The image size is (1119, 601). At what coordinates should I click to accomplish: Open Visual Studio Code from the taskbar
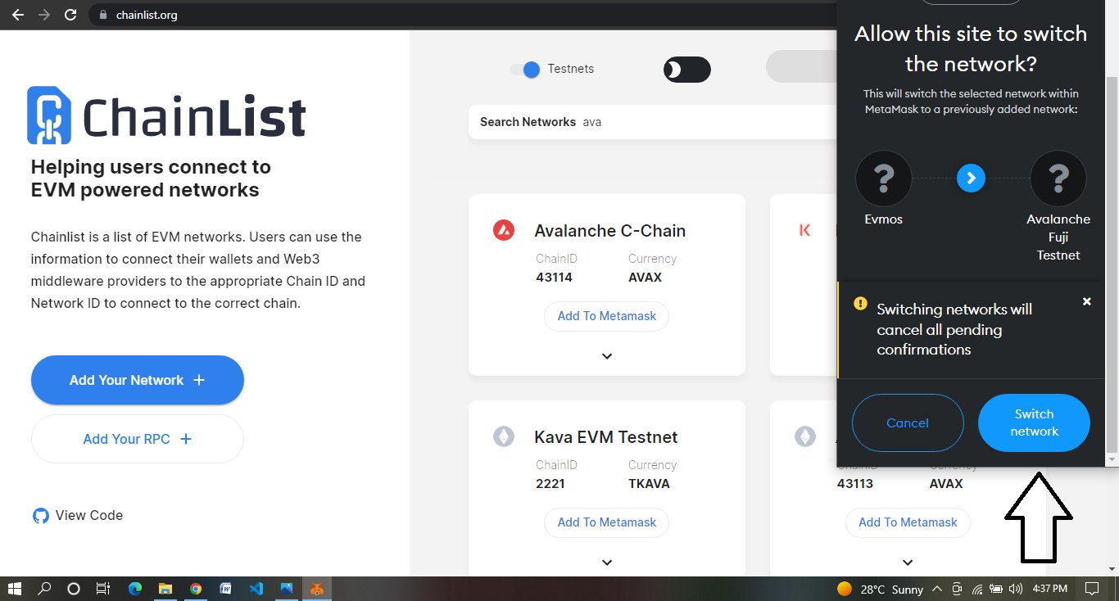(x=256, y=589)
